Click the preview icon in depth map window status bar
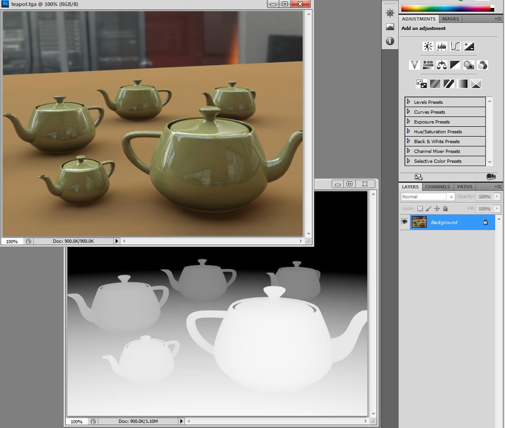 point(93,421)
